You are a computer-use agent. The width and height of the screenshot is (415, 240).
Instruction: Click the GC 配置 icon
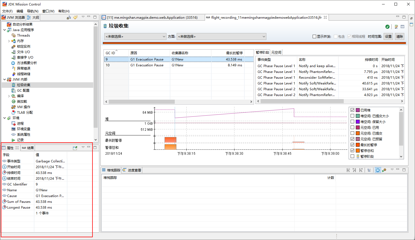(13, 90)
